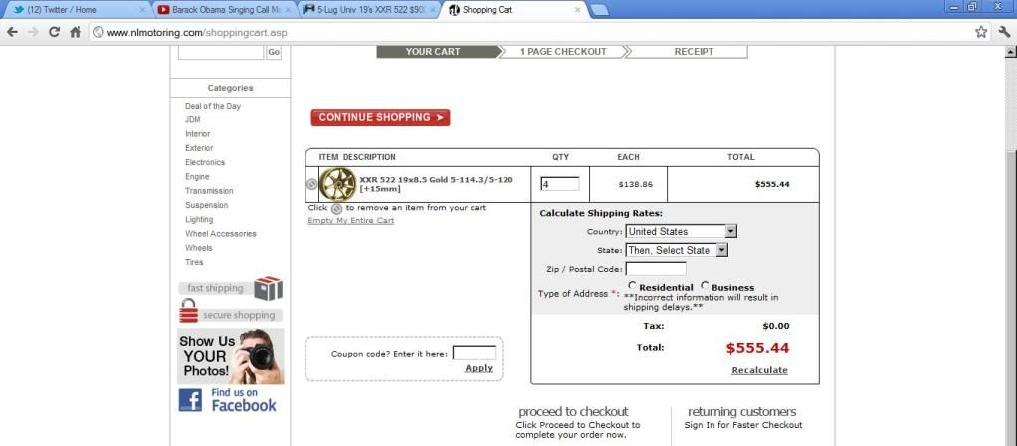
Task: Click the browser back arrow
Action: (x=12, y=32)
